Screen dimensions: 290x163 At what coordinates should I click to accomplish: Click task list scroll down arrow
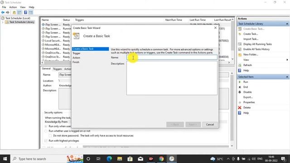pyautogui.click(x=232, y=59)
